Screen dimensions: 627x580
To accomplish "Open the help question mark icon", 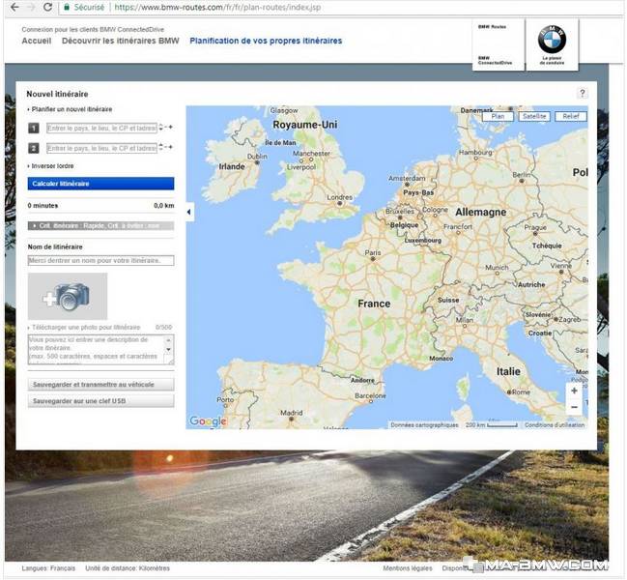I will click(x=583, y=93).
